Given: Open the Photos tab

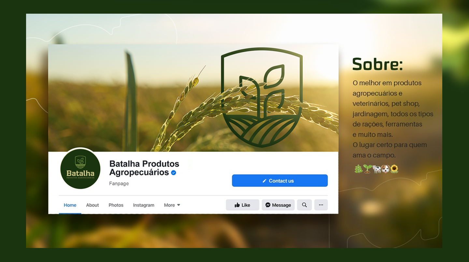Looking at the screenshot, I should pyautogui.click(x=116, y=205).
